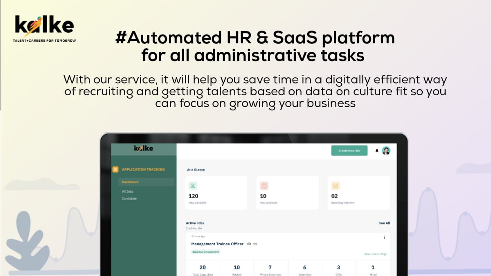
Task: Select the 6 Interview stage
Action: coord(304,269)
